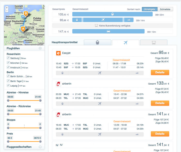
Task: Click the car icon in 147,18 € bar
Action: tap(108, 31)
